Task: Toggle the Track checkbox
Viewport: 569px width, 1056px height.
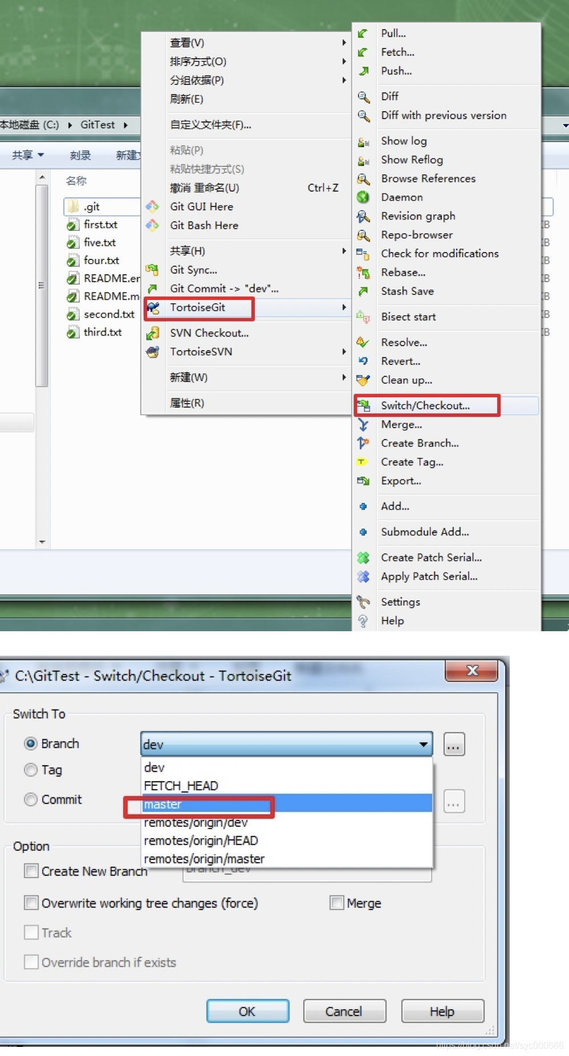Action: coord(31,933)
